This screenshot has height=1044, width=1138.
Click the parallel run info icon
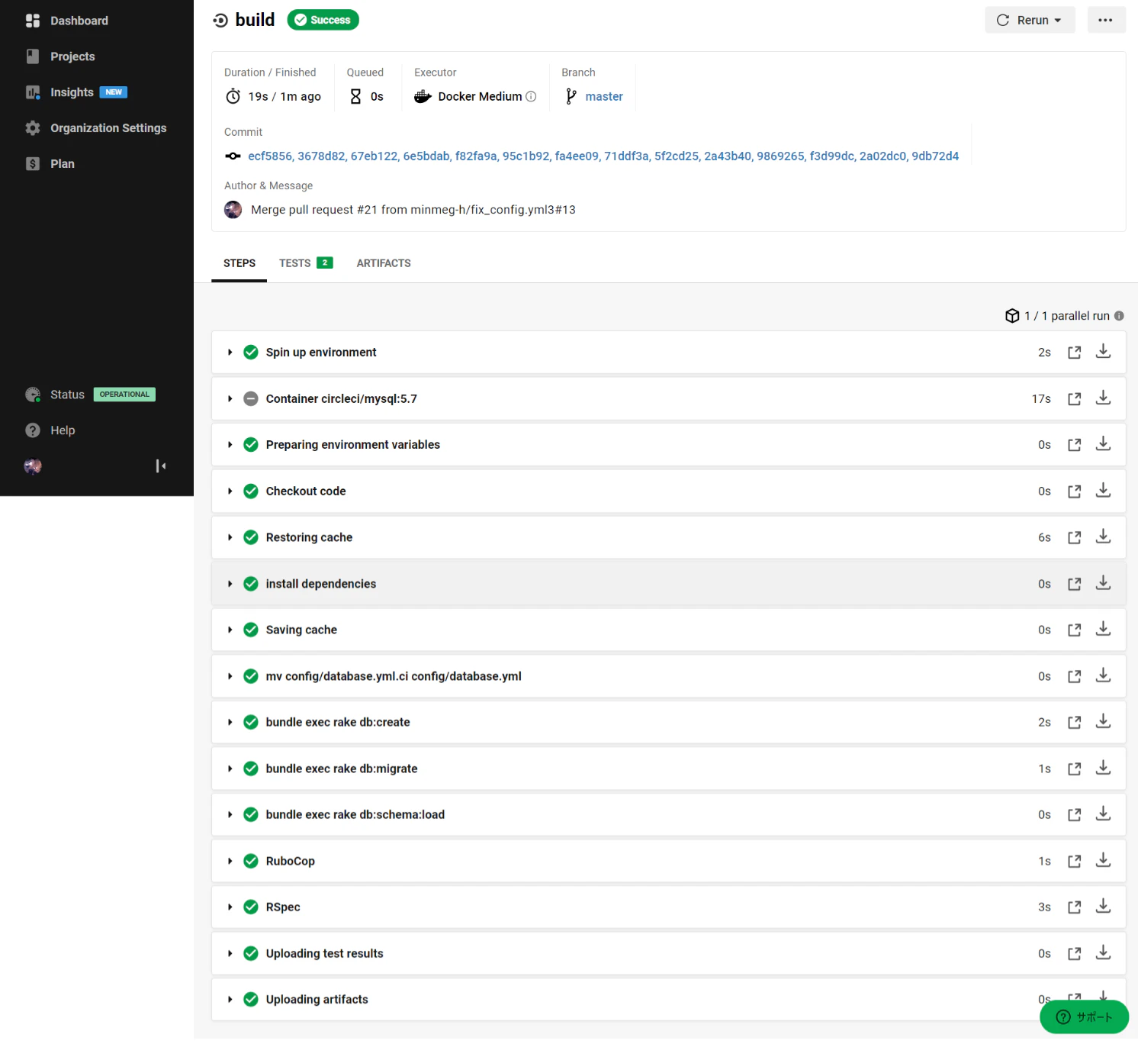click(x=1119, y=316)
